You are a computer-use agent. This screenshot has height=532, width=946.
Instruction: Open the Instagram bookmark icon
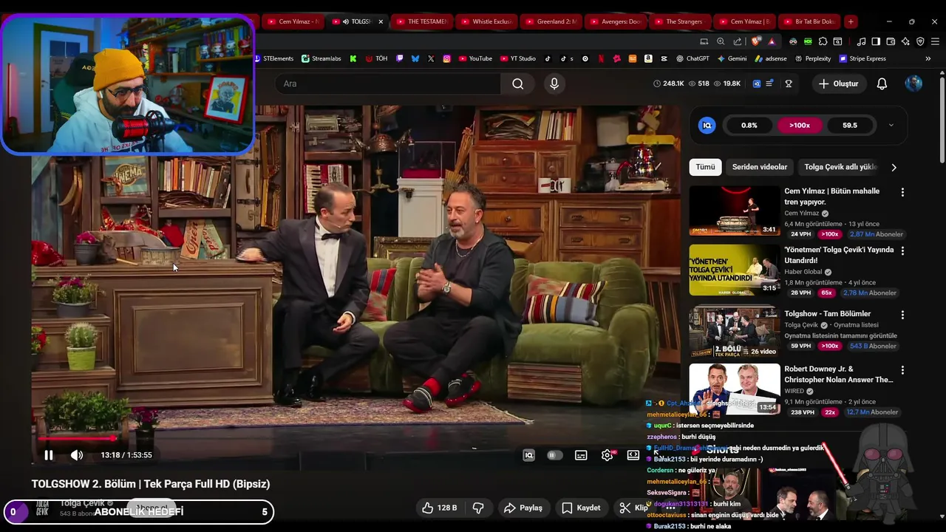(447, 58)
